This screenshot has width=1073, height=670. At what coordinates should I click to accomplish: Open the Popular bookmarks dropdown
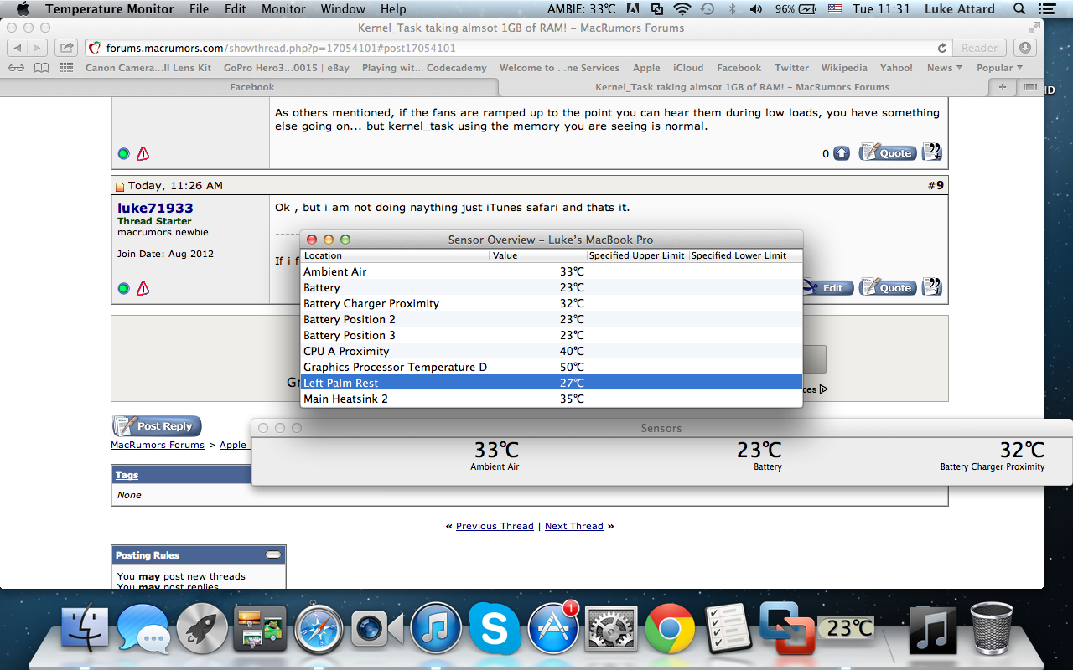click(1000, 68)
